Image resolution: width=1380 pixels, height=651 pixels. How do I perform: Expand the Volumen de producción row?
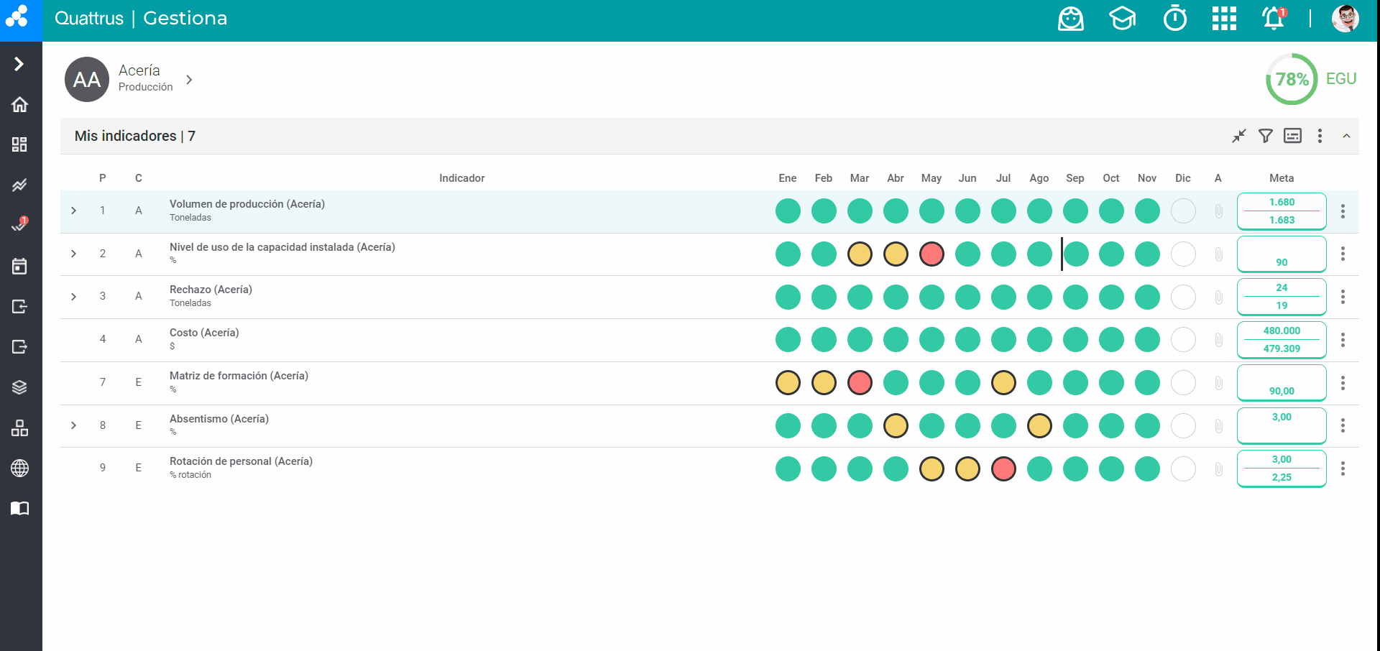point(74,211)
